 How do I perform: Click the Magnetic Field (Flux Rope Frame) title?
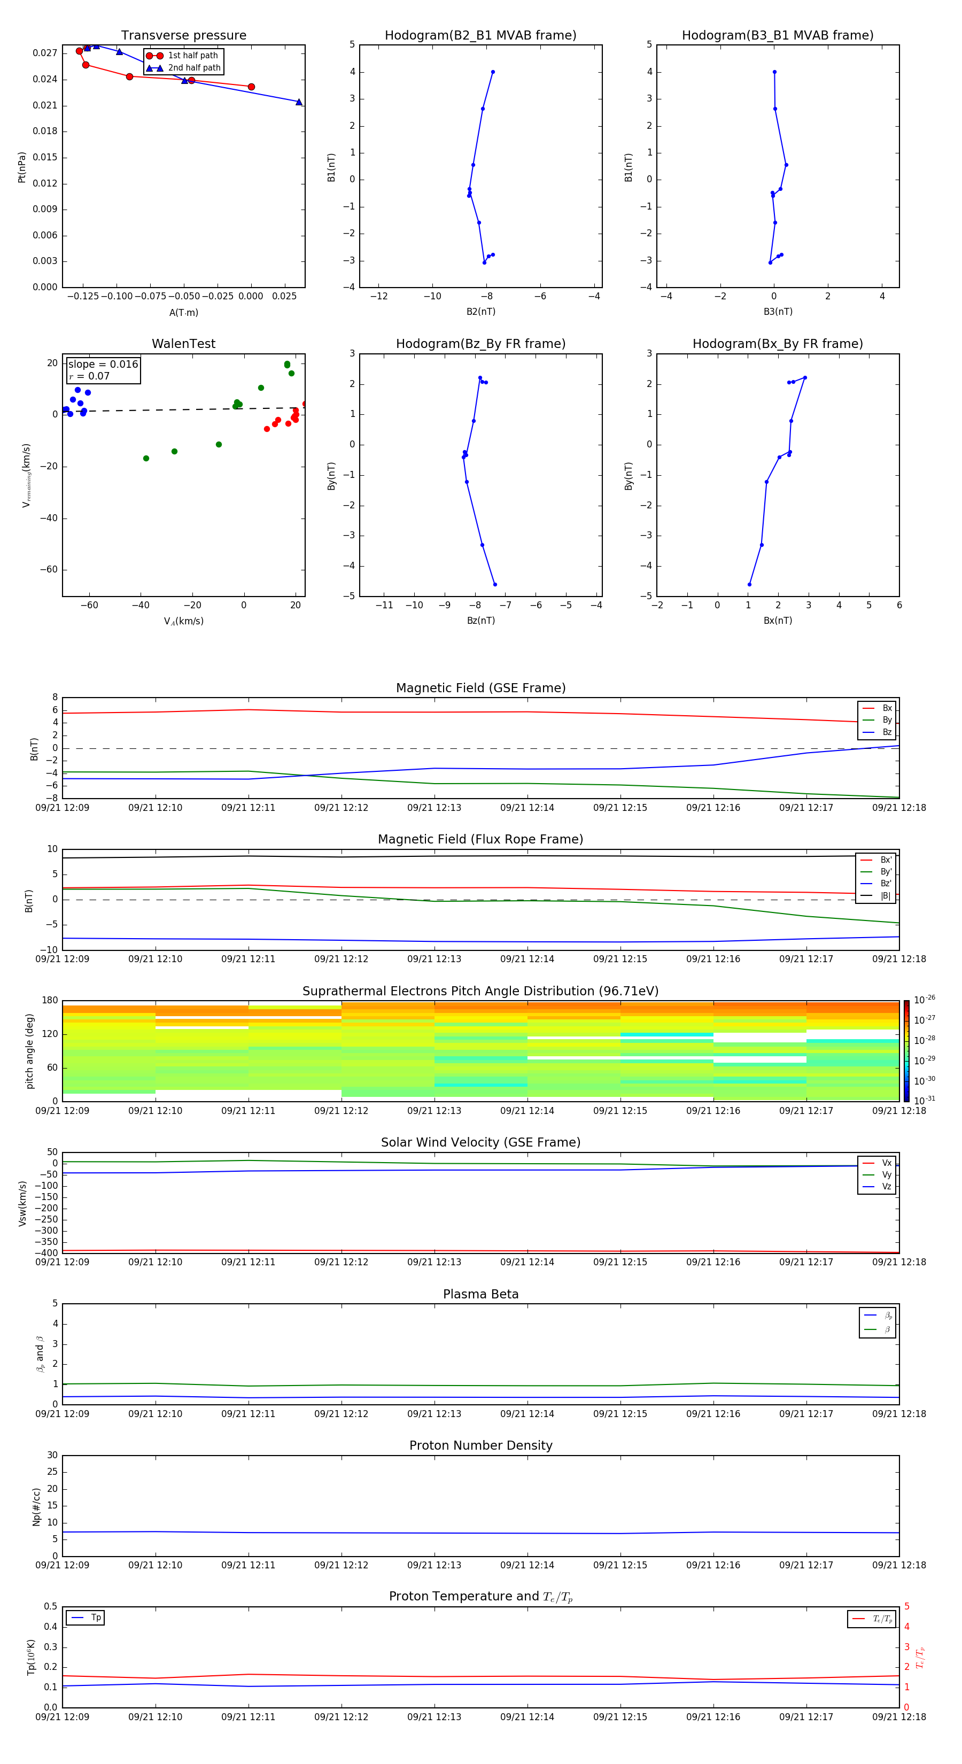click(480, 840)
